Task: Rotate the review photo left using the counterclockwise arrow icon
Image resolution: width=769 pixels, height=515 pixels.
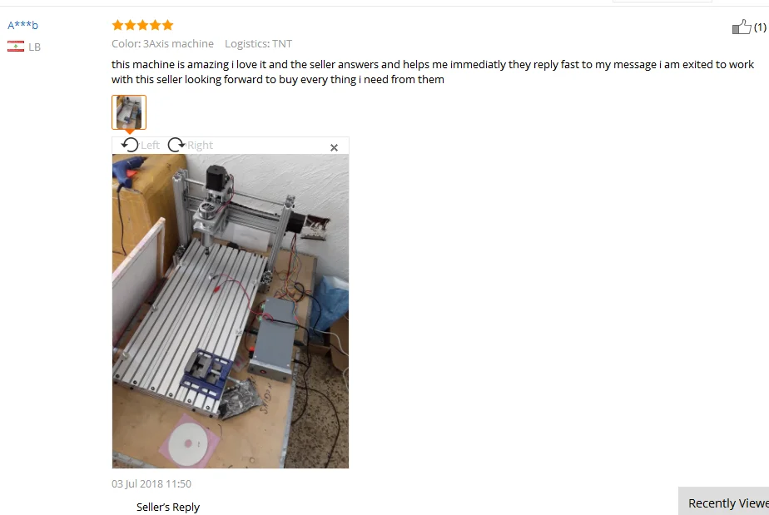Action: coord(130,145)
